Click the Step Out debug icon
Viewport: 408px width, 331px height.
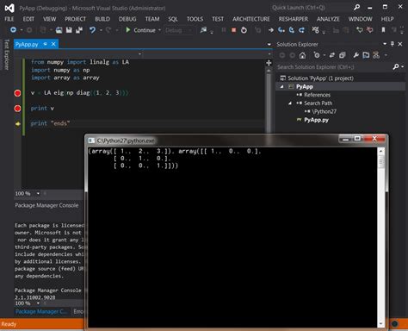(x=302, y=30)
